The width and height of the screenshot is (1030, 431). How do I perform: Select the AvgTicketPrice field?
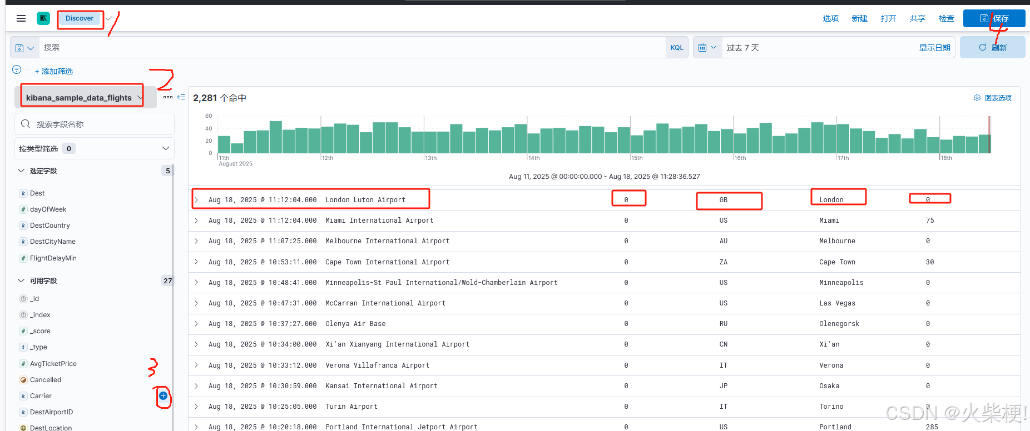pos(53,364)
